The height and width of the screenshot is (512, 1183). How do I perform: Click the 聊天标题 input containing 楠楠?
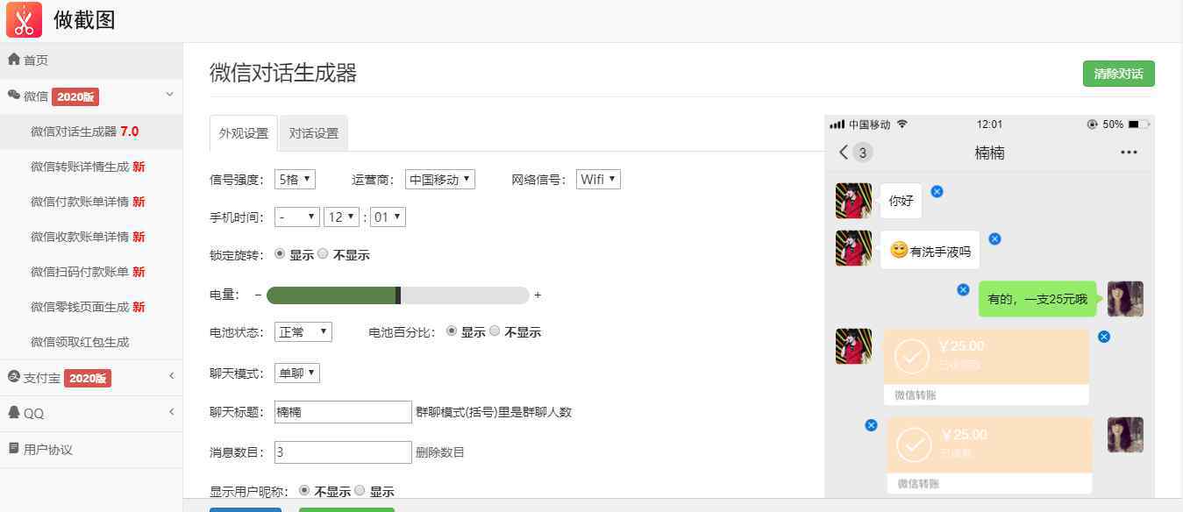343,412
